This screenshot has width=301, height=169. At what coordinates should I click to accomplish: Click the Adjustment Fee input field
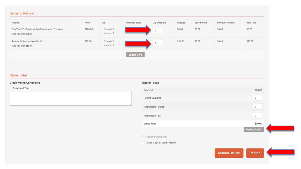[x=257, y=115]
